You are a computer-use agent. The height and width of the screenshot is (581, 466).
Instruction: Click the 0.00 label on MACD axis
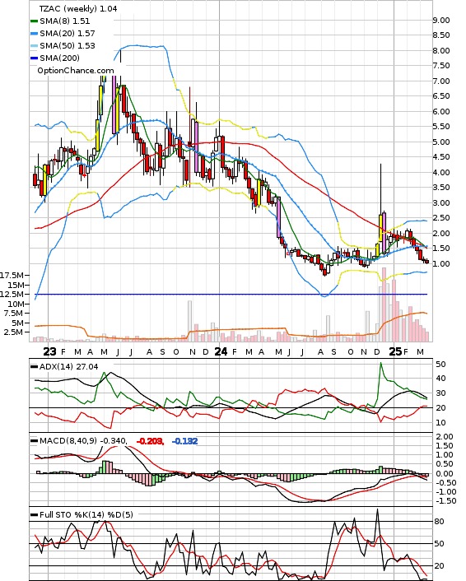pyautogui.click(x=445, y=474)
